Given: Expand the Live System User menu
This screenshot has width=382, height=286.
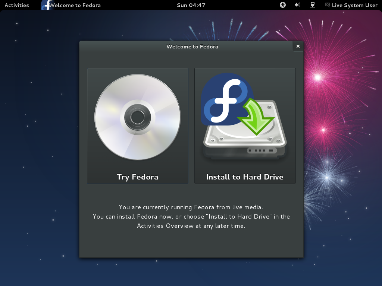Looking at the screenshot, I should [x=354, y=5].
